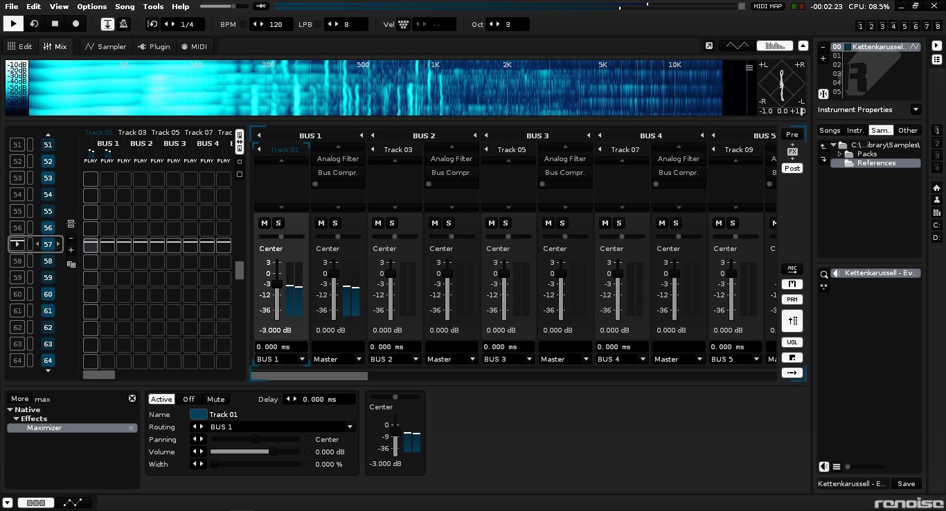946x511 pixels.
Task: Toggle the mixer VOL display button
Action: pyautogui.click(x=792, y=342)
